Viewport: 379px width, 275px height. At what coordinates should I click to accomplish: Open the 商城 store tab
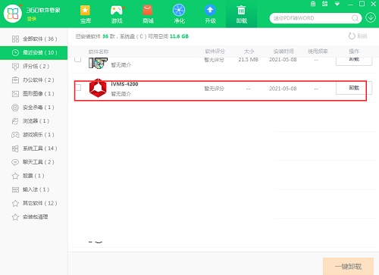click(x=148, y=14)
